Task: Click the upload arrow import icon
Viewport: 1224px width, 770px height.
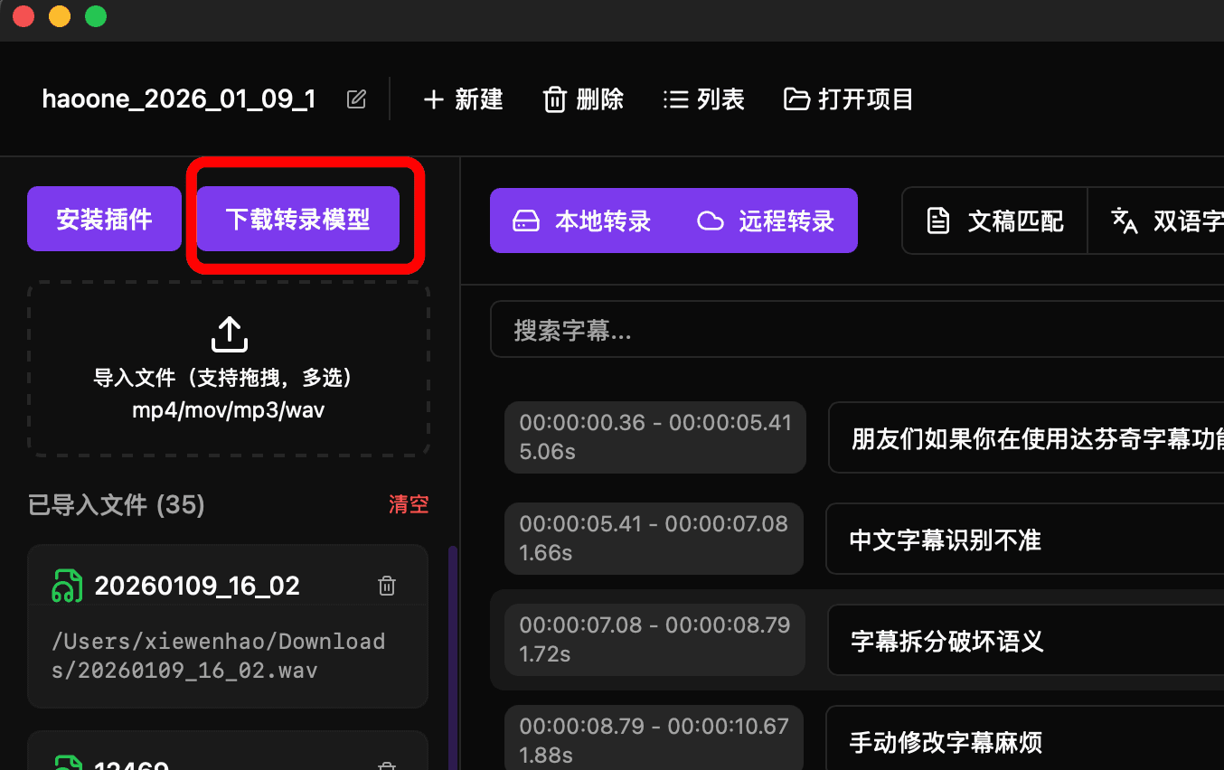Action: coord(229,333)
